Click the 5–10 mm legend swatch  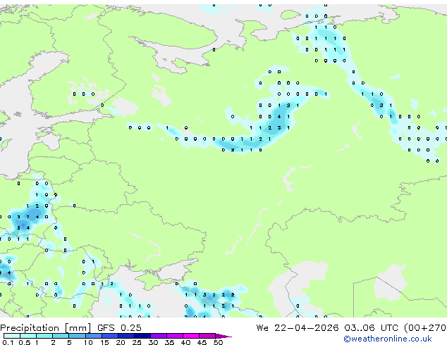click(77, 336)
